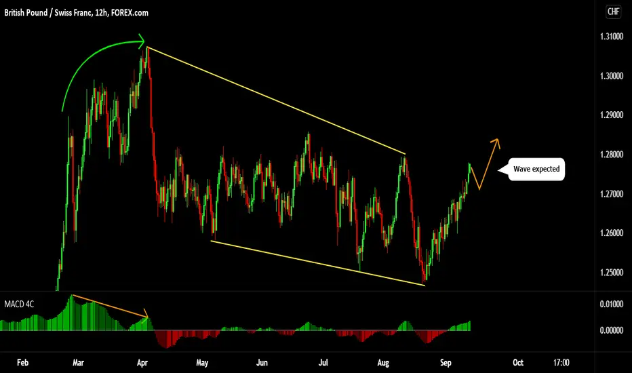This screenshot has width=632, height=373.
Task: Click the 1.30000 price axis label
Action: (x=612, y=76)
